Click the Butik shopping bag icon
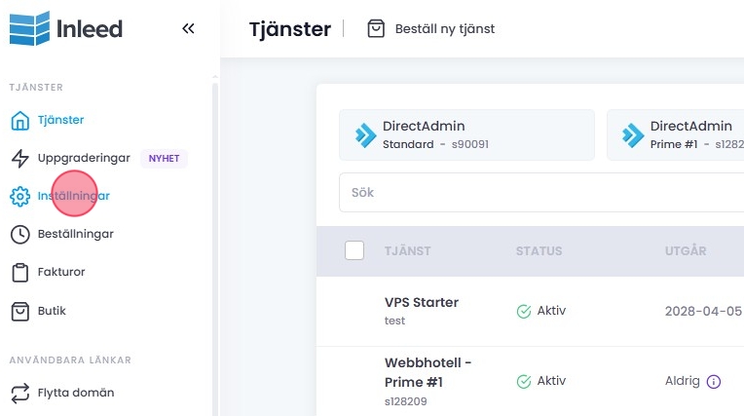The height and width of the screenshot is (416, 744). 19,311
